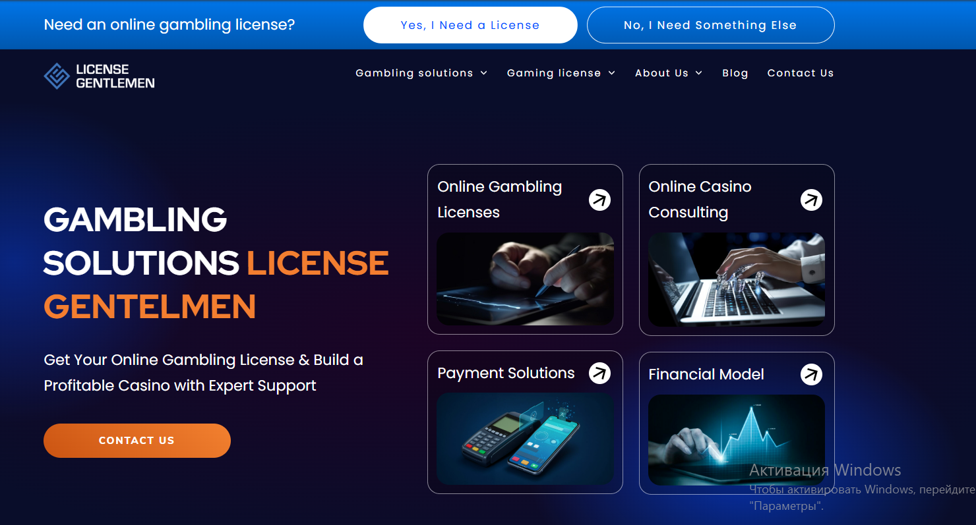Expand the Gaming license dropdown chevron
Screen dimensions: 976x525
click(x=612, y=73)
